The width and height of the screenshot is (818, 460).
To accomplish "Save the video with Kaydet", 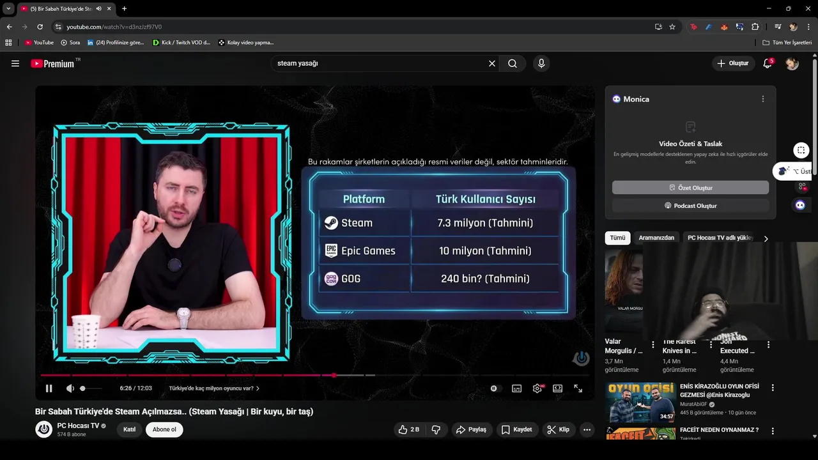I will pyautogui.click(x=516, y=429).
